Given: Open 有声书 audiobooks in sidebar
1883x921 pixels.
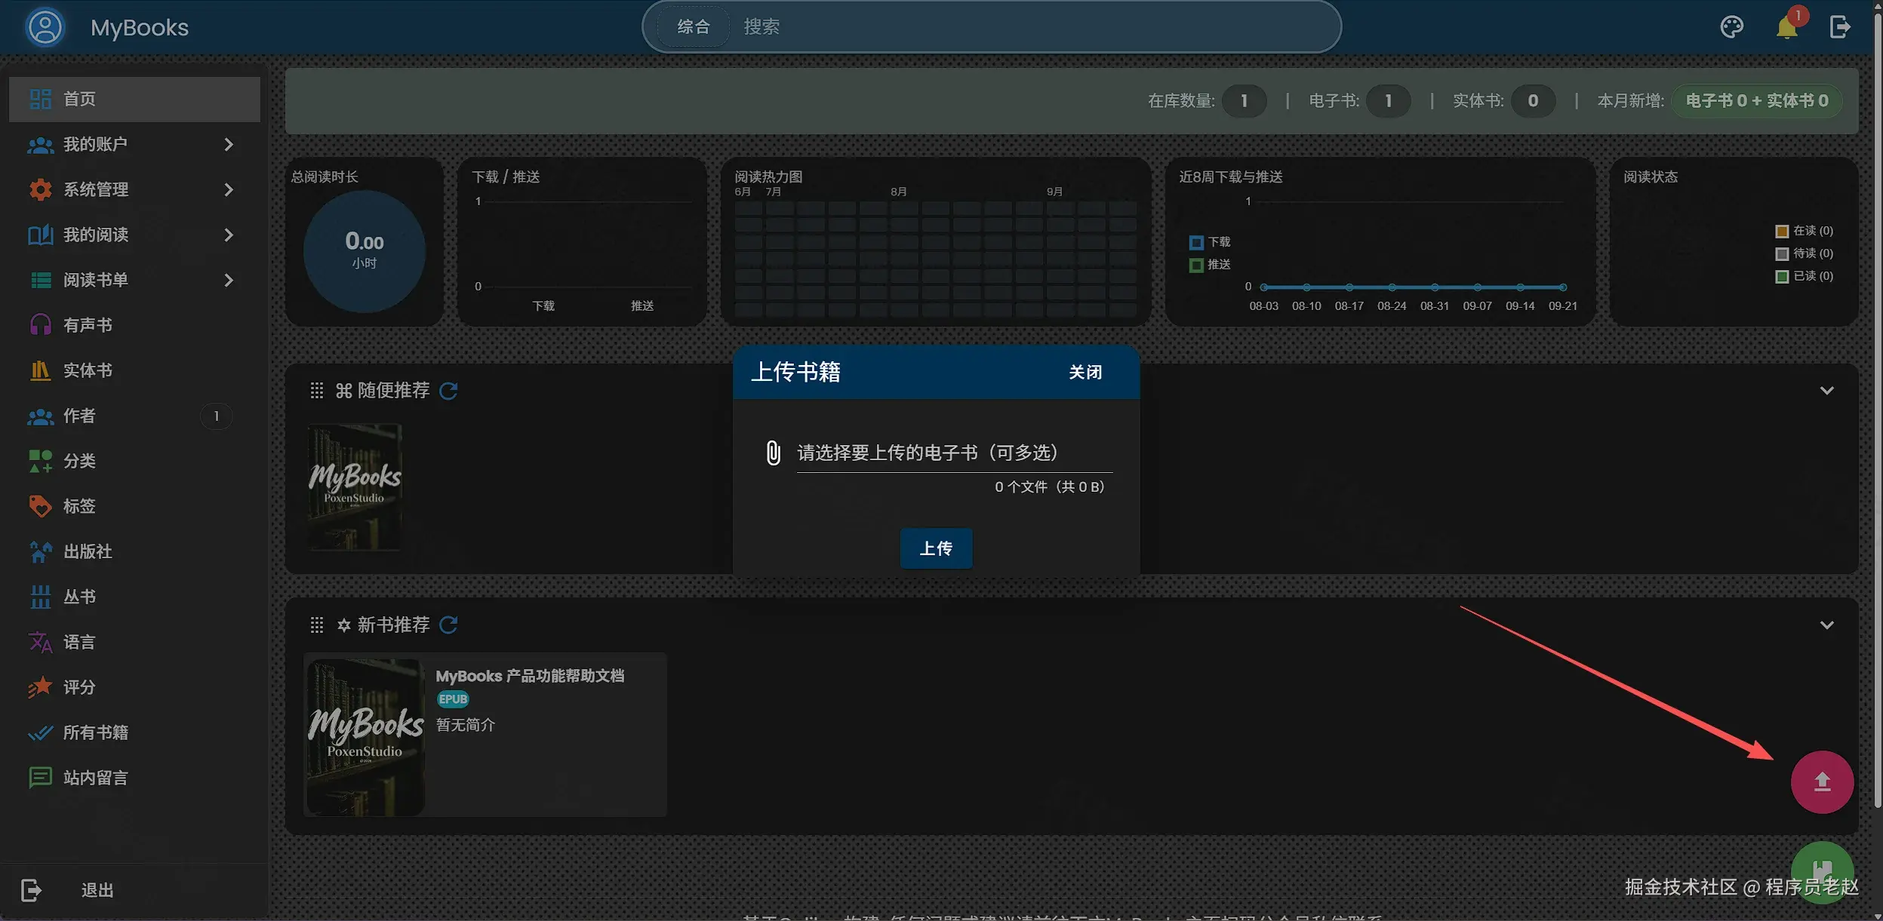Looking at the screenshot, I should [x=134, y=325].
